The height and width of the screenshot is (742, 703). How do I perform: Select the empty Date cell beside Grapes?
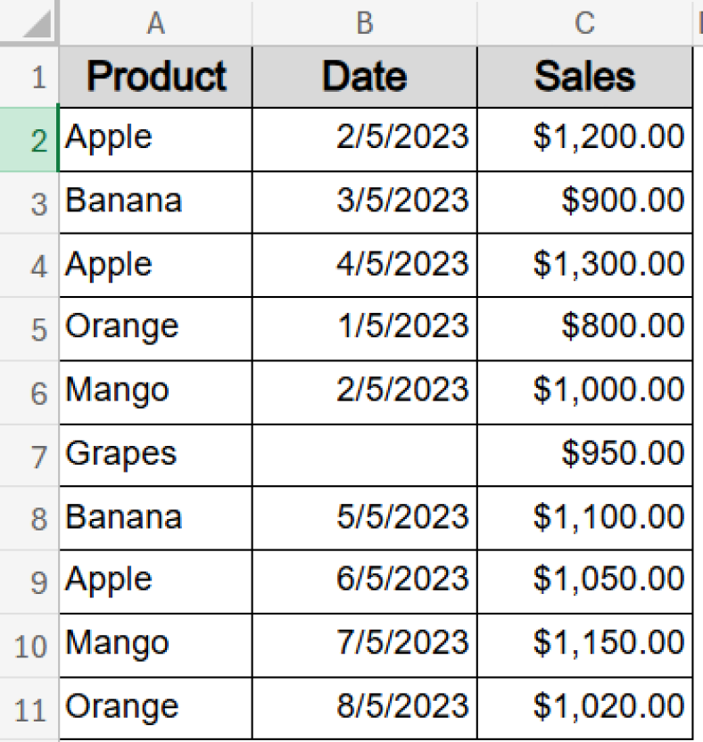pyautogui.click(x=364, y=454)
